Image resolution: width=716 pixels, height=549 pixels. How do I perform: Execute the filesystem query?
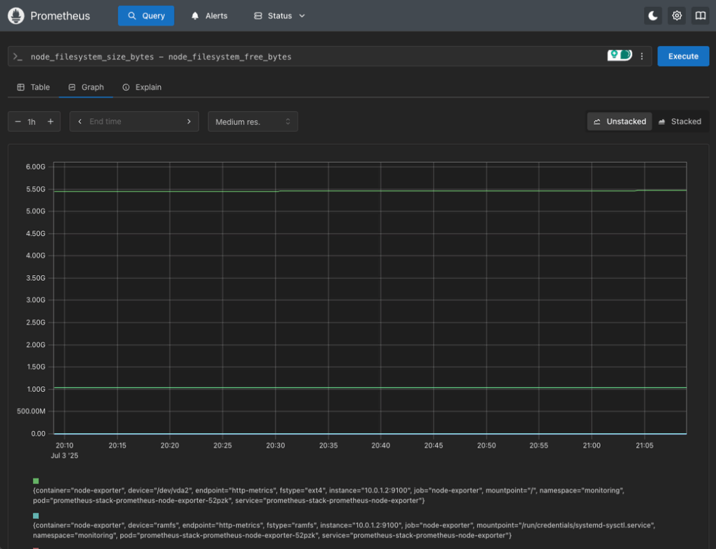coord(683,56)
